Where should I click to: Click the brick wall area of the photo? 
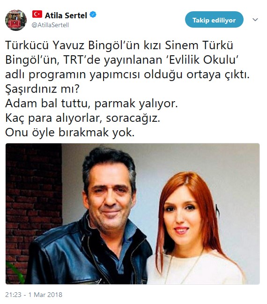[33, 194]
